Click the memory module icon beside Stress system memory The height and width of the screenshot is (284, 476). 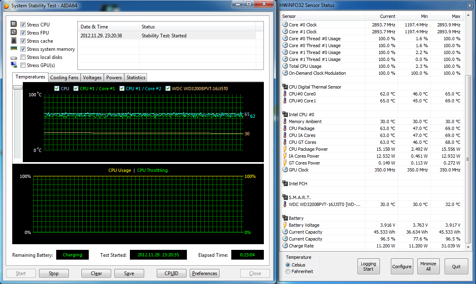coord(14,49)
